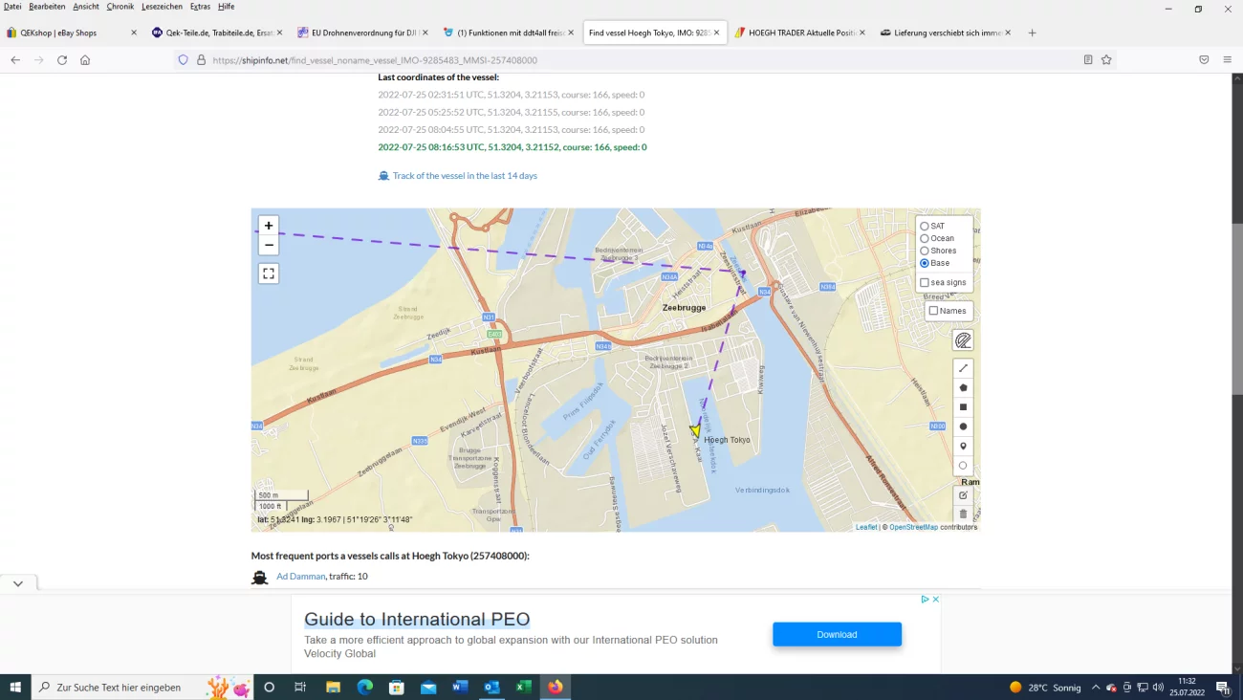Open the Pocket save icon

tap(1204, 59)
